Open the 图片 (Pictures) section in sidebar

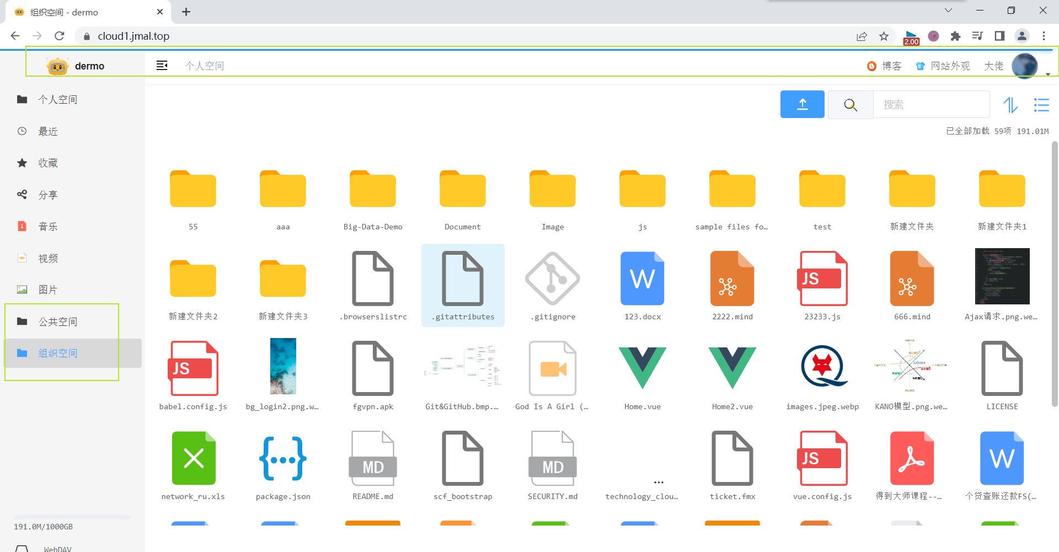tap(47, 289)
